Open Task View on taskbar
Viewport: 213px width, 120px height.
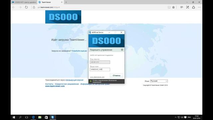click(27, 117)
